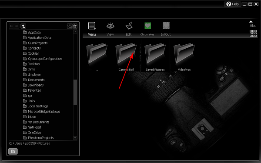The width and height of the screenshot is (261, 163).
Task: Navigate back in folder history
Action: (x=11, y=26)
